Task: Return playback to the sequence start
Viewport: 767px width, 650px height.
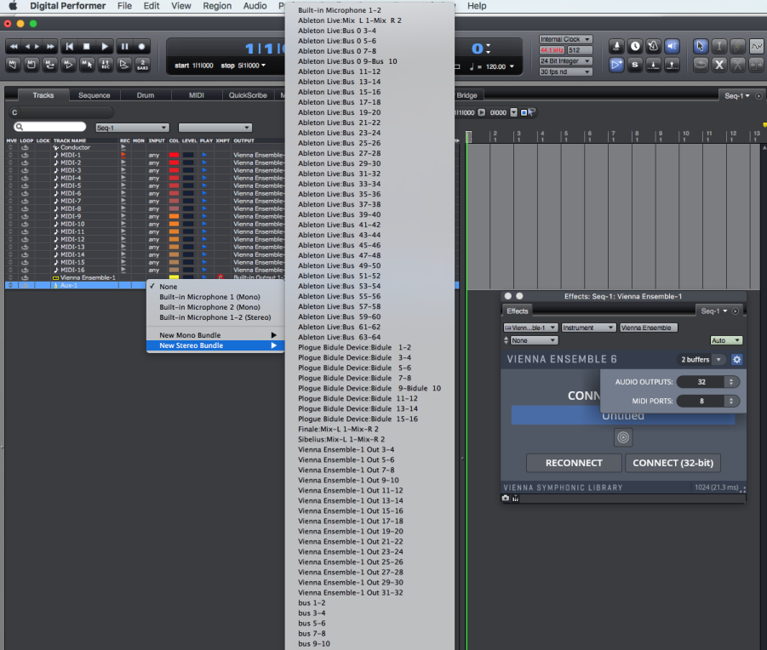Action: pyautogui.click(x=70, y=47)
